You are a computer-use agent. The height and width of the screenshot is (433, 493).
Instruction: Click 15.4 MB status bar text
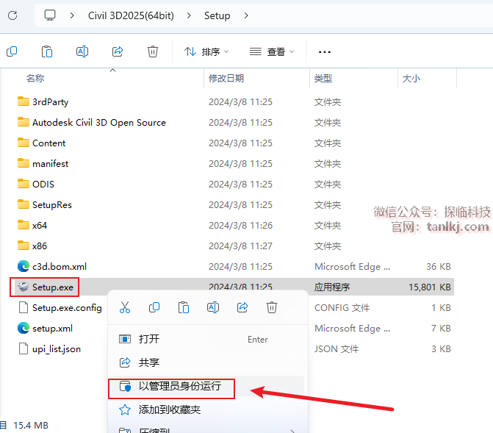pyautogui.click(x=31, y=426)
